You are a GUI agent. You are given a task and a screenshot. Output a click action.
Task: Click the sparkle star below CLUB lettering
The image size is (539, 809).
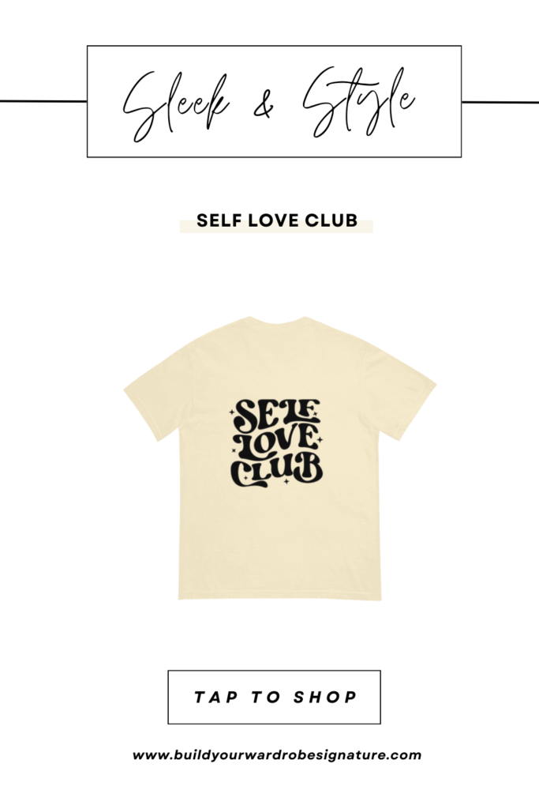[x=286, y=481]
